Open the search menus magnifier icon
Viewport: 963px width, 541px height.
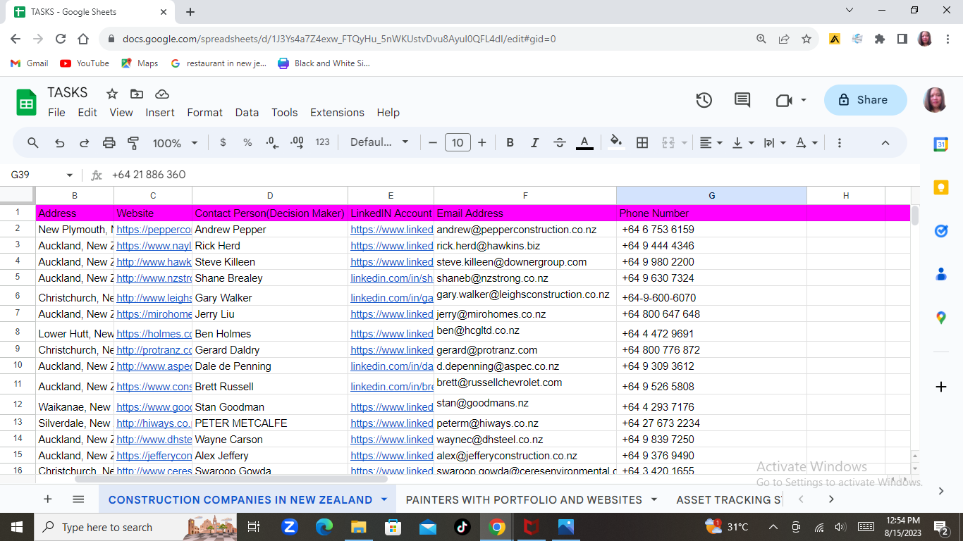33,142
